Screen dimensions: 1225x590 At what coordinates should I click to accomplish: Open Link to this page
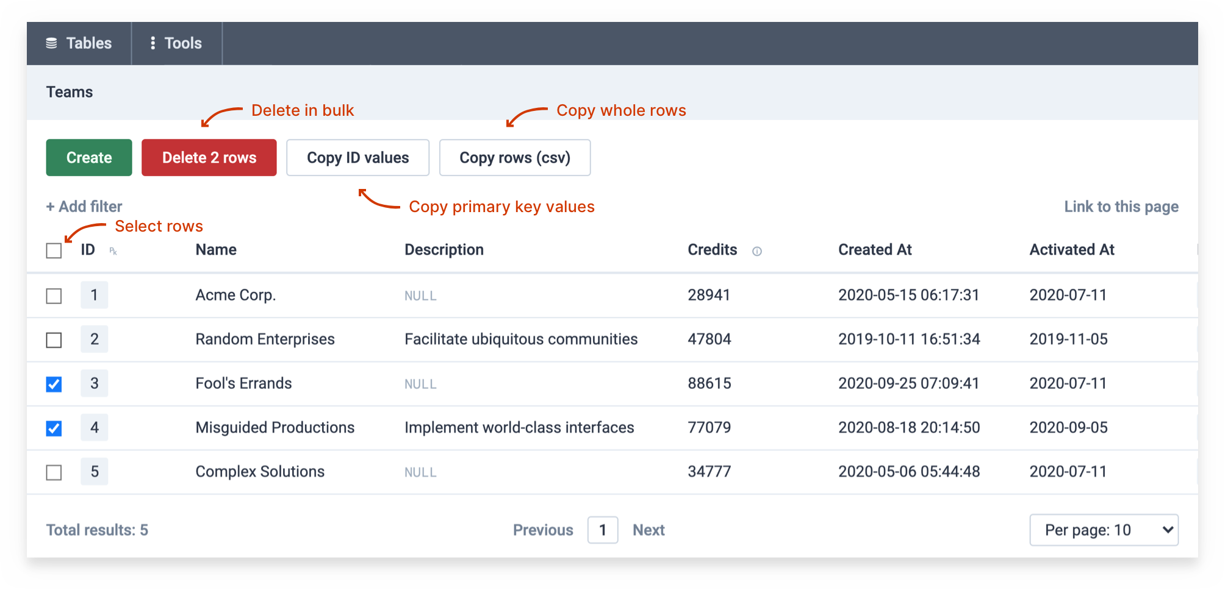[x=1121, y=207]
